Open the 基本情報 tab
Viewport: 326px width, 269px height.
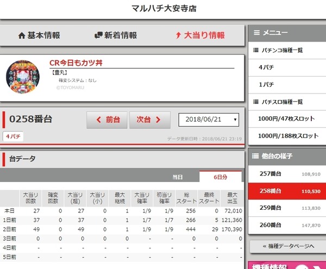(x=39, y=35)
